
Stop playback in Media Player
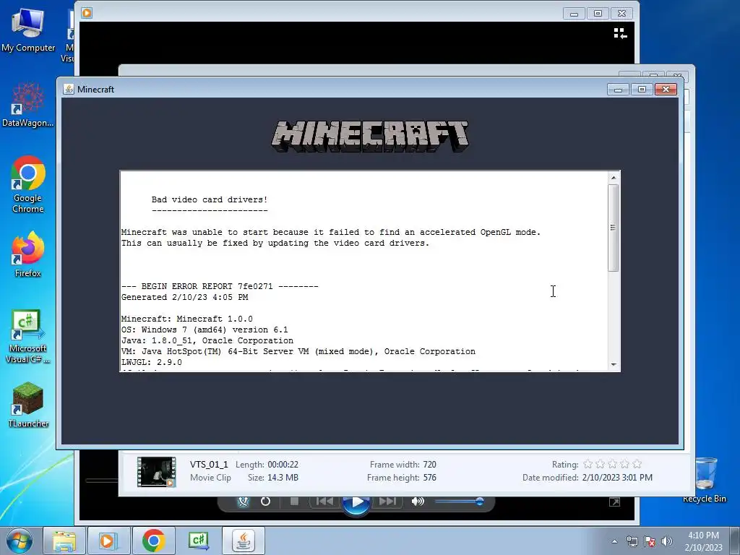pyautogui.click(x=294, y=502)
